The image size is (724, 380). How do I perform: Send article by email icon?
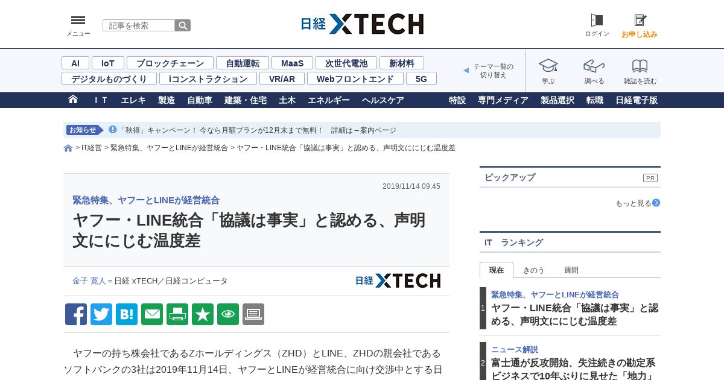(152, 314)
